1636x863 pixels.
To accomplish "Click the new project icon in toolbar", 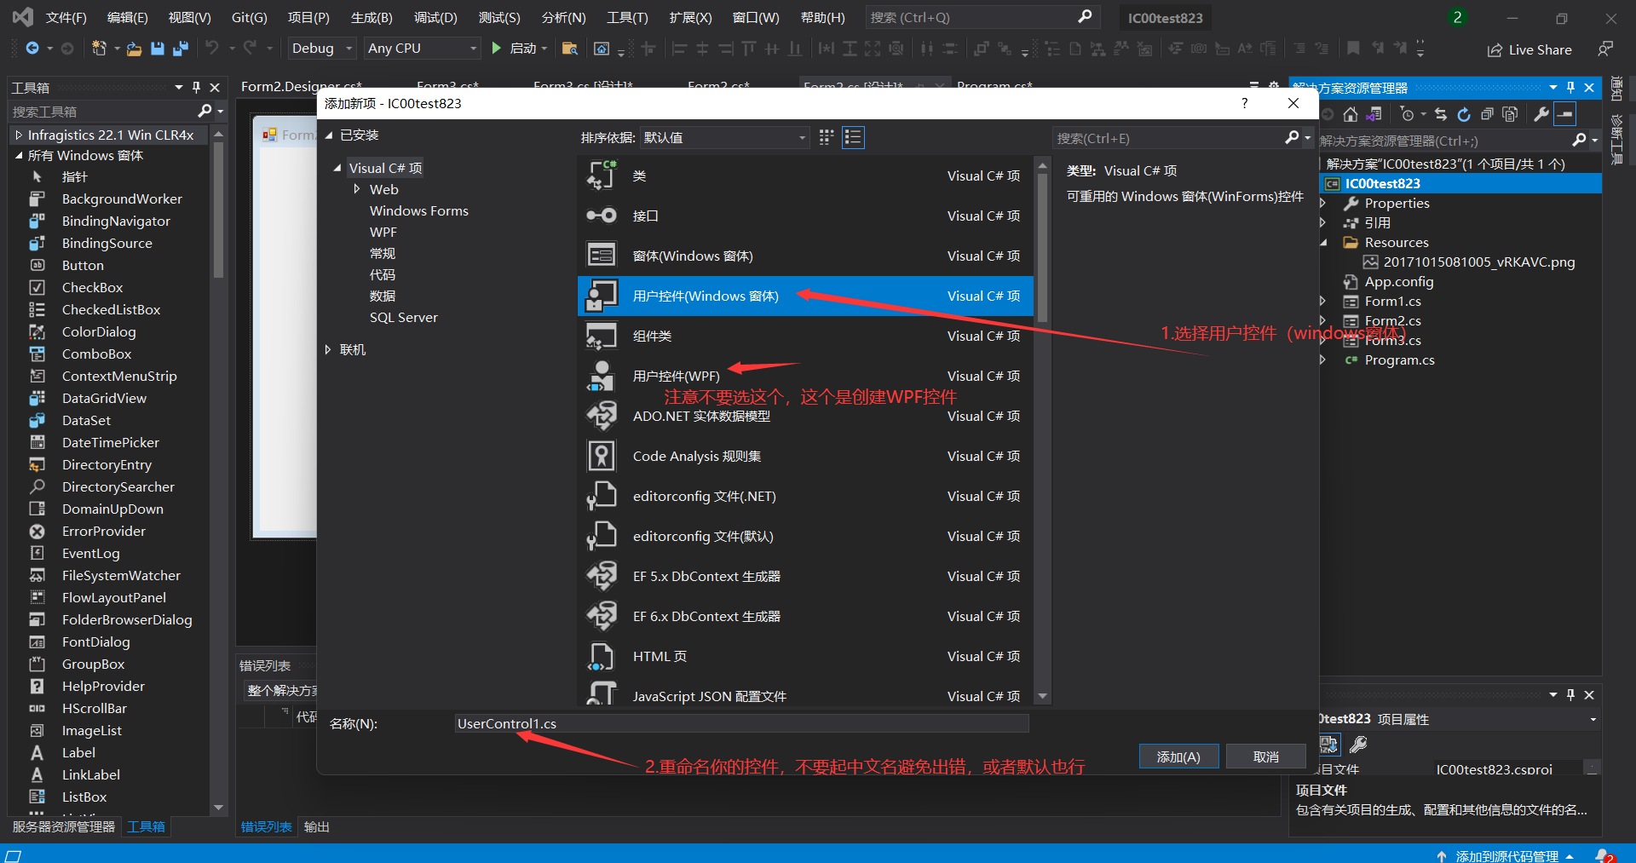I will (99, 49).
